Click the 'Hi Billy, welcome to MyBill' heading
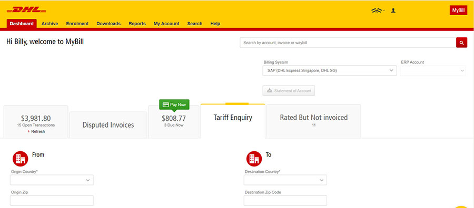Screen dimensions: 474x208 point(45,41)
